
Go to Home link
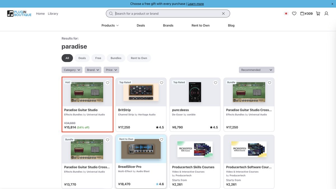click(40, 13)
